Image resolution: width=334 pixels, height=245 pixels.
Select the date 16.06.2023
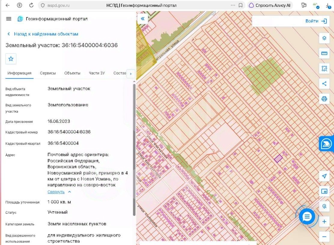point(59,121)
